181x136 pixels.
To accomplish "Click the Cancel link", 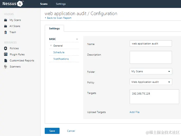I will coord(71,131).
